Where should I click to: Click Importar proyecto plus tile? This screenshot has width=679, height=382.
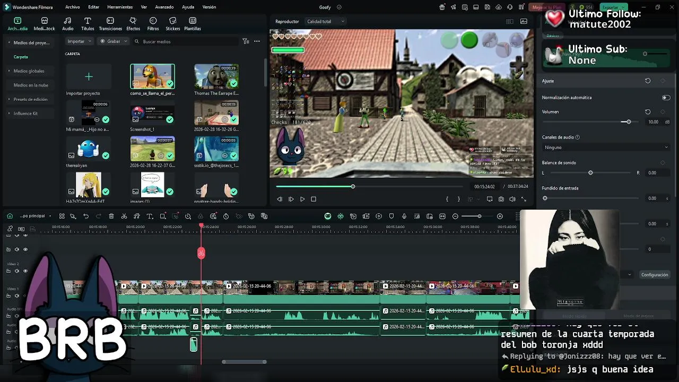pyautogui.click(x=89, y=77)
